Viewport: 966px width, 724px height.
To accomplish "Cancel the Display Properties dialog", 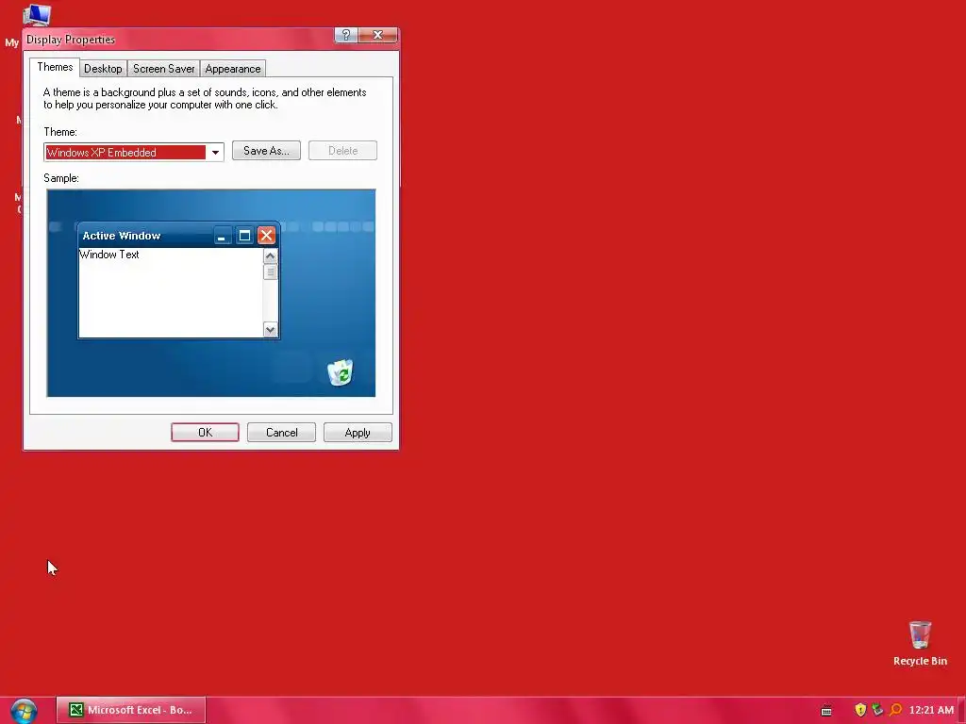I will (x=281, y=432).
